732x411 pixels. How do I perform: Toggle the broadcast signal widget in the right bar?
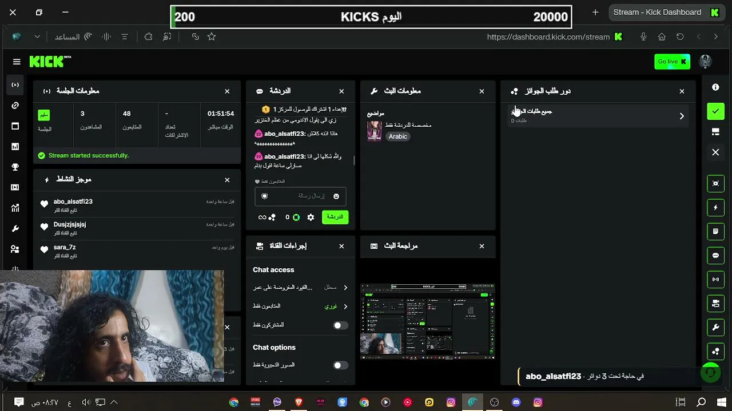(715, 280)
